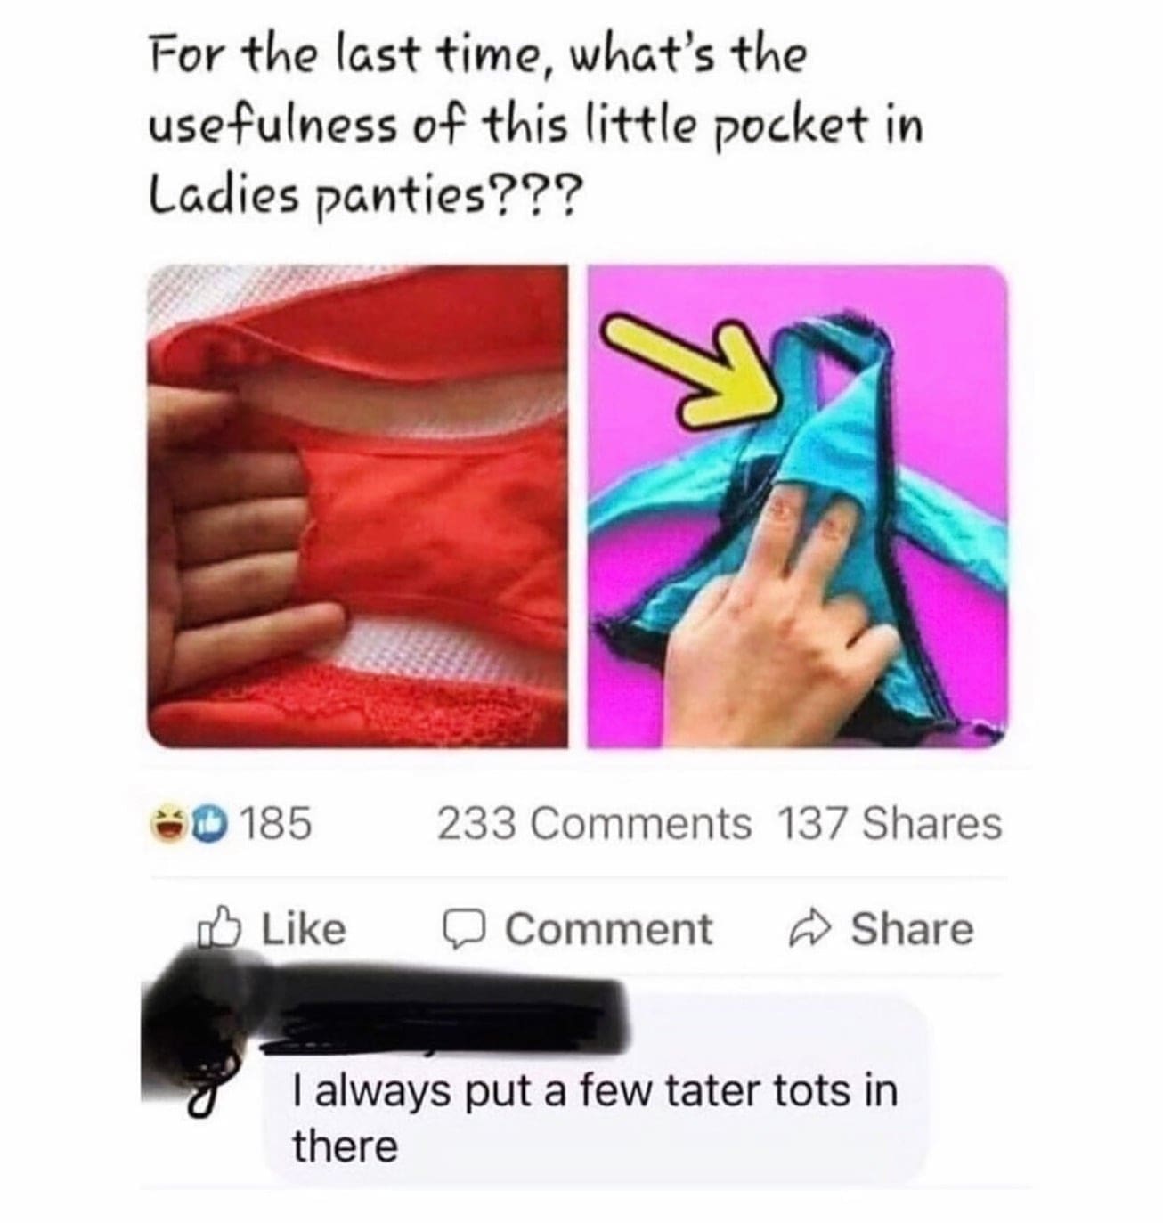Click the Share arrow icon
Screen dimensions: 1163x1223
(811, 929)
